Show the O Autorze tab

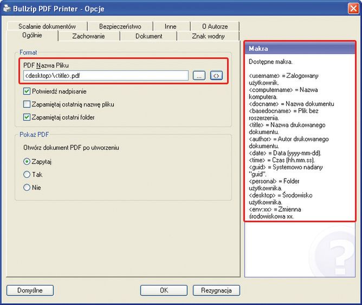215,26
